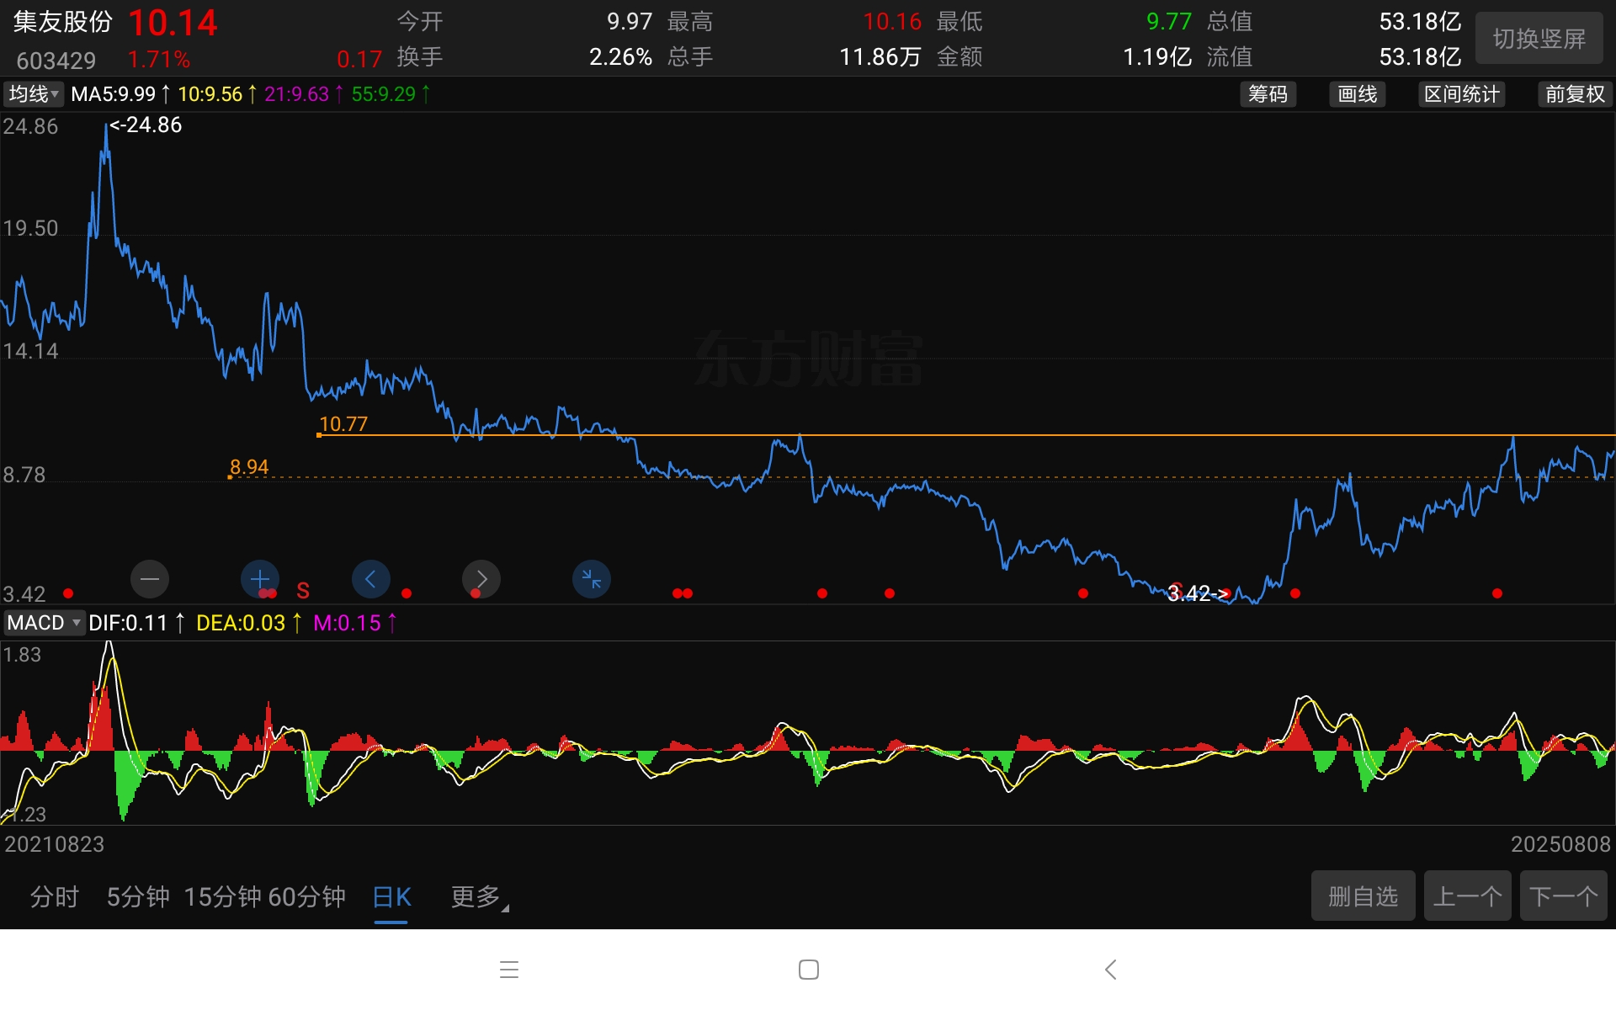Screen dimensions: 1616x1010
Task: Shift chart left with left arrow icon
Action: [371, 579]
